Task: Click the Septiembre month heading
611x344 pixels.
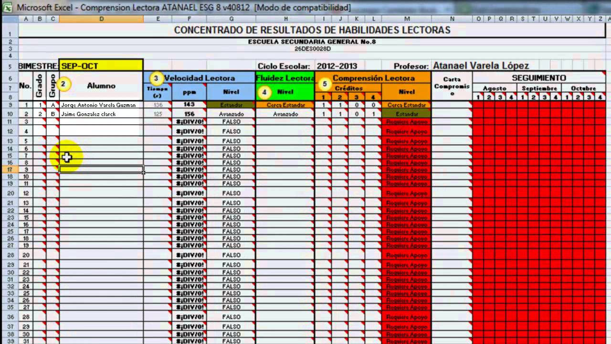Action: [539, 88]
